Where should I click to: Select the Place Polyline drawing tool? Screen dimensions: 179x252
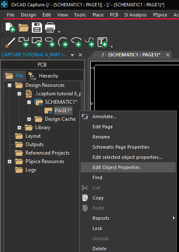tap(24, 42)
